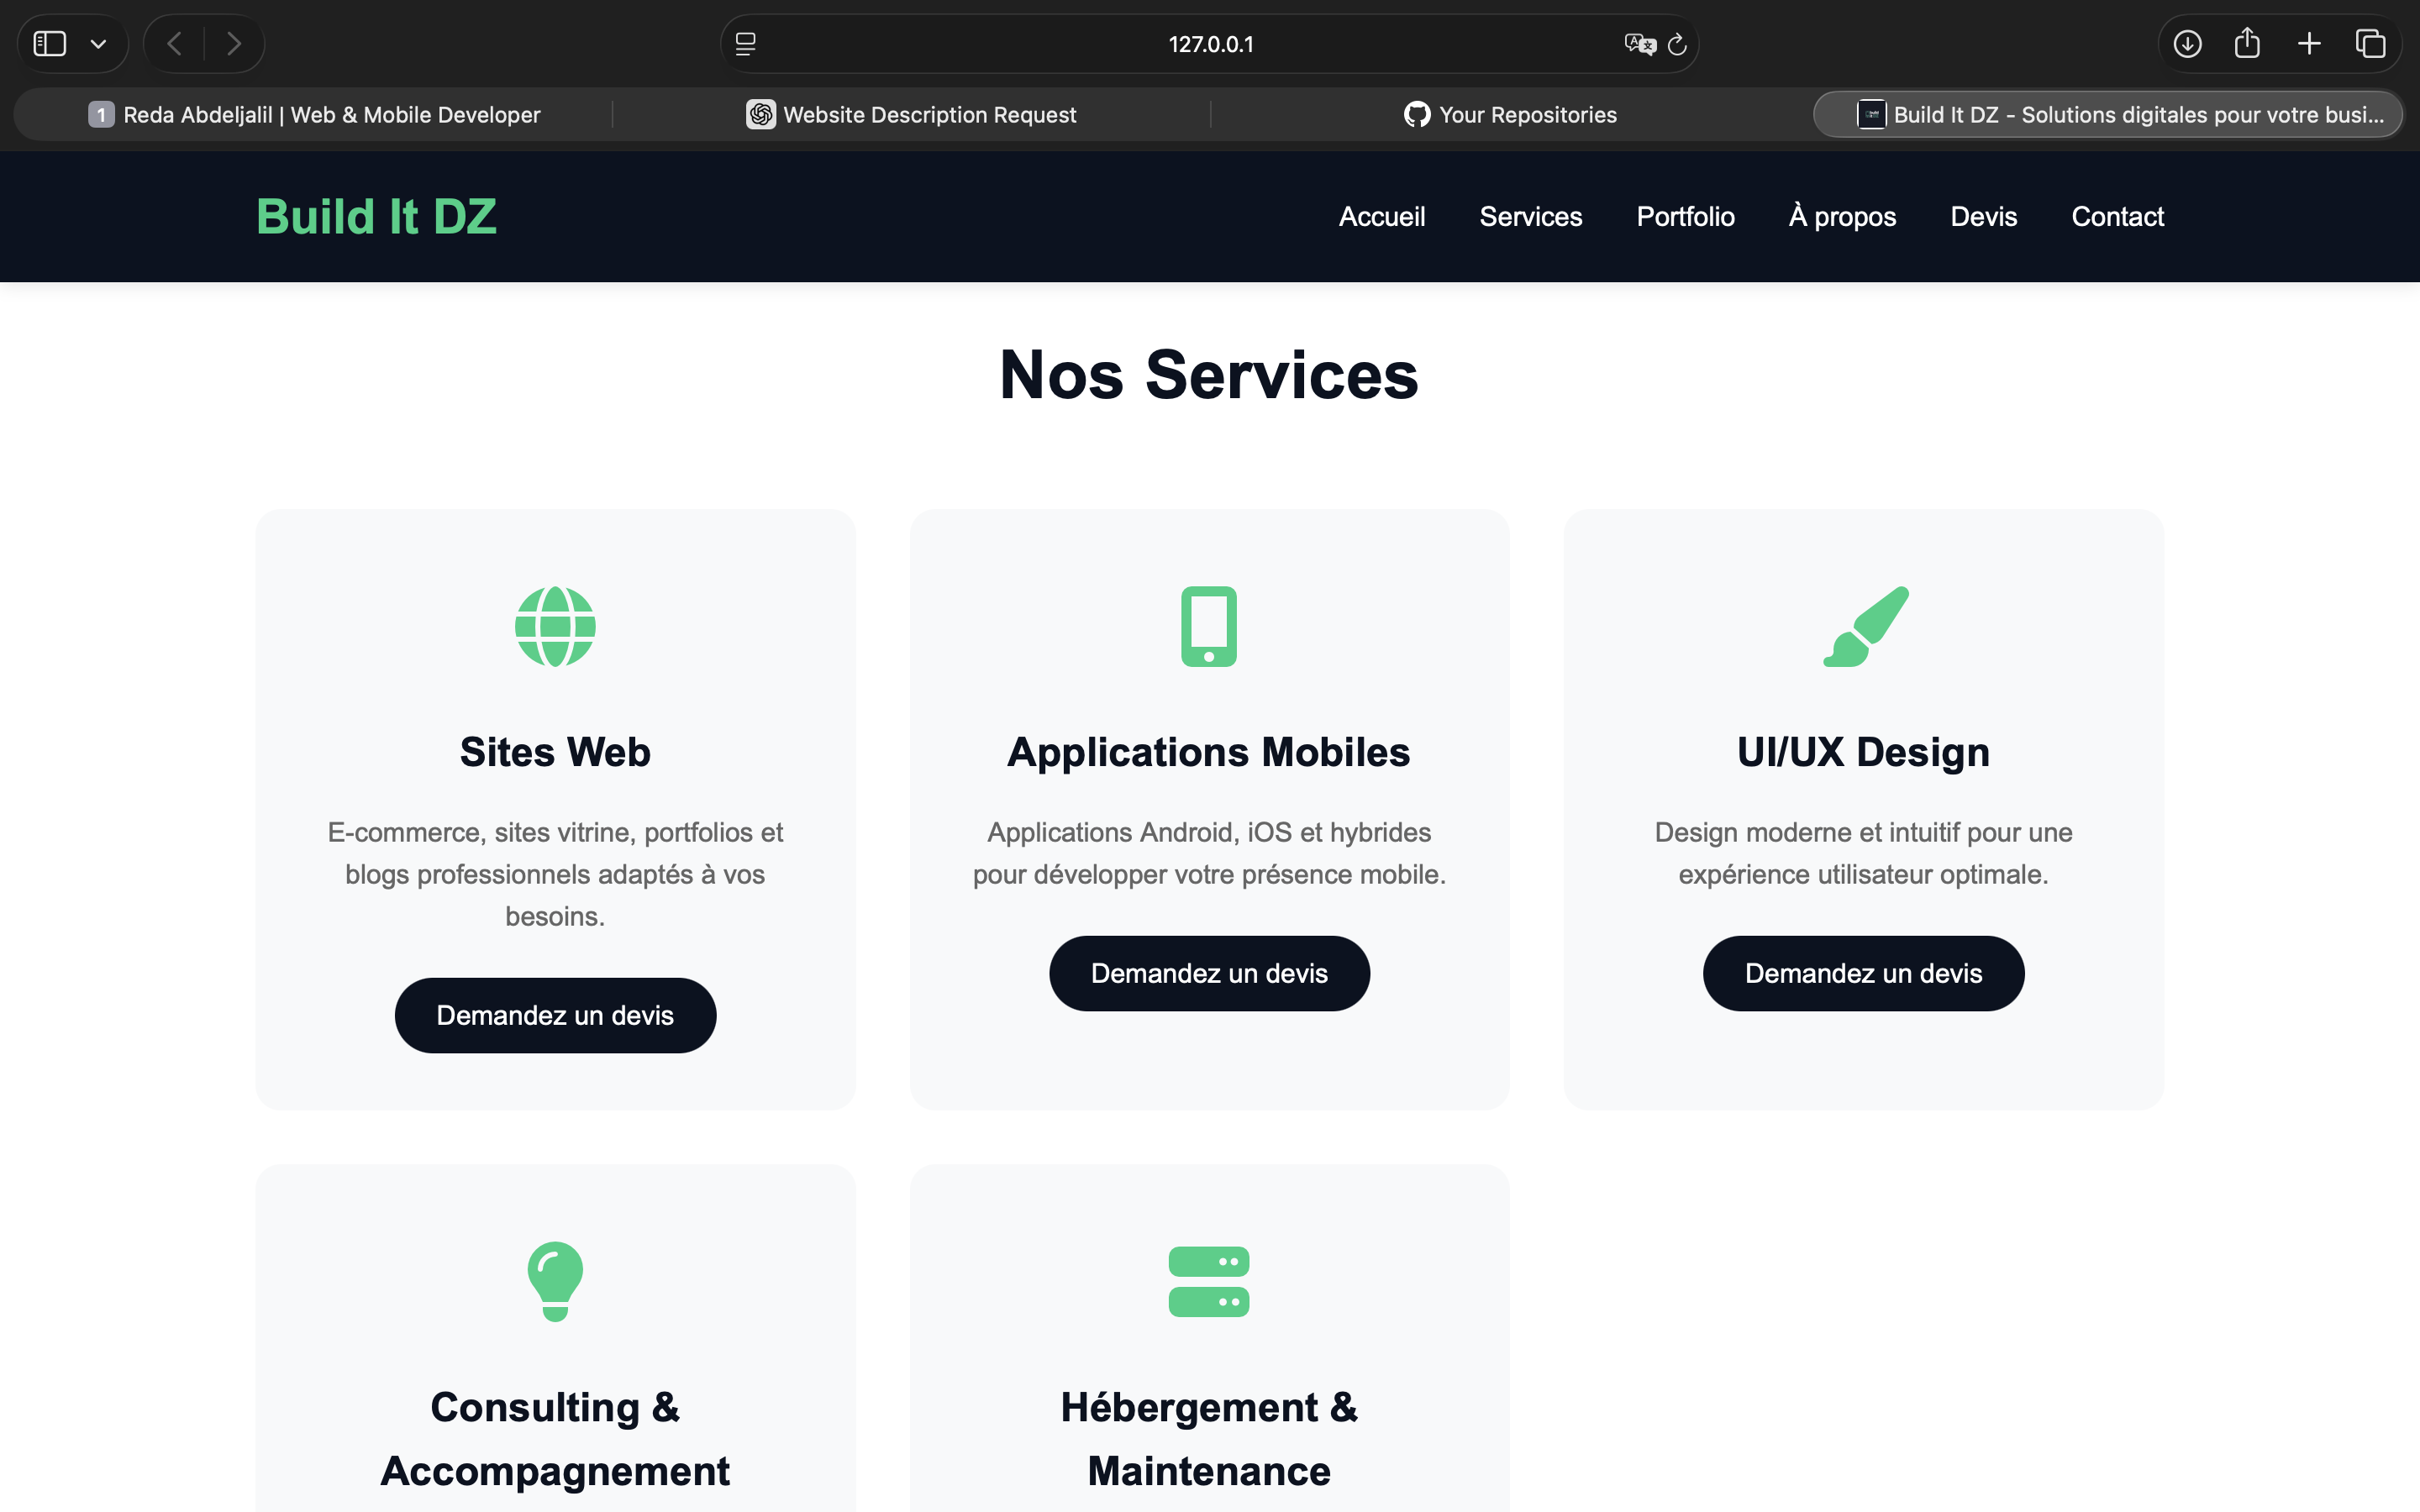
Task: Go forward with the forward arrow
Action: pyautogui.click(x=234, y=44)
